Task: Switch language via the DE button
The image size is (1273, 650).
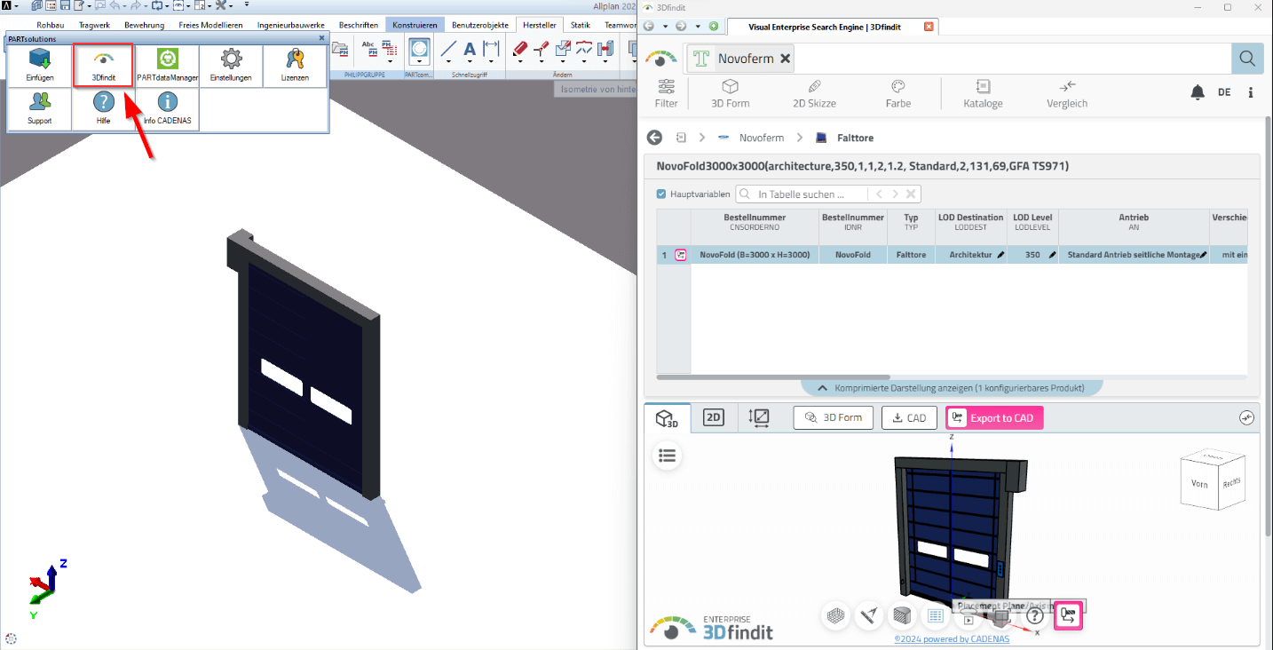Action: (1224, 92)
